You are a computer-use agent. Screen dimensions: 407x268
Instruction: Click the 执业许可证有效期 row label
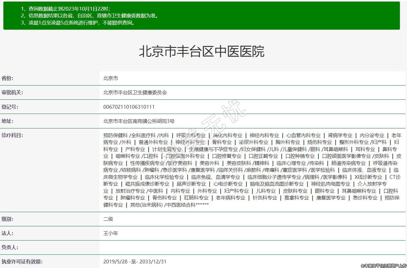[22, 262]
